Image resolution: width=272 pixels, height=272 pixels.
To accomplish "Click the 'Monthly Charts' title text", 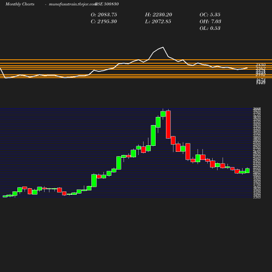I will [20, 4].
